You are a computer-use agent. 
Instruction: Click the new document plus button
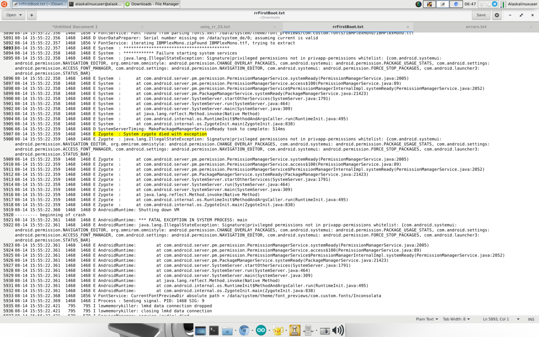(32, 15)
